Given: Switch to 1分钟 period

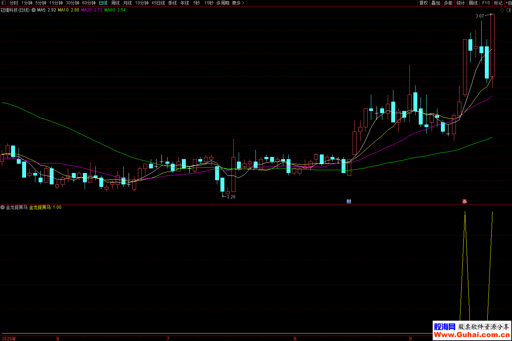Looking at the screenshot, I should 27,3.
